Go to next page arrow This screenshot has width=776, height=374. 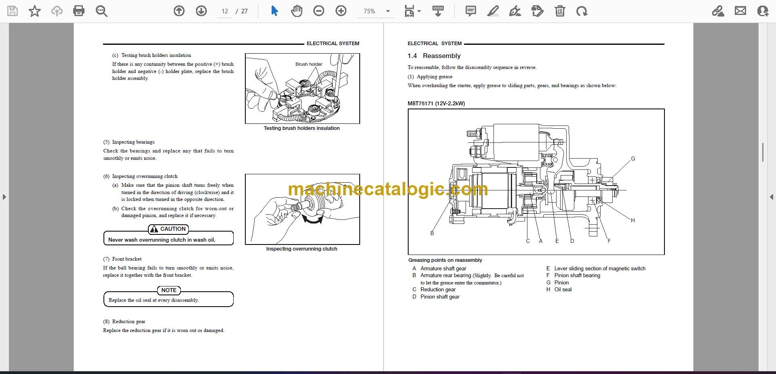point(201,11)
